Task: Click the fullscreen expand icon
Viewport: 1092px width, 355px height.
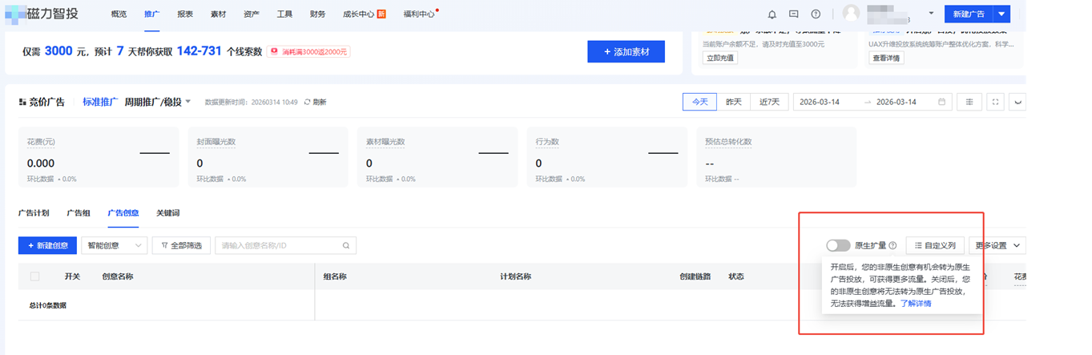Action: pos(995,102)
